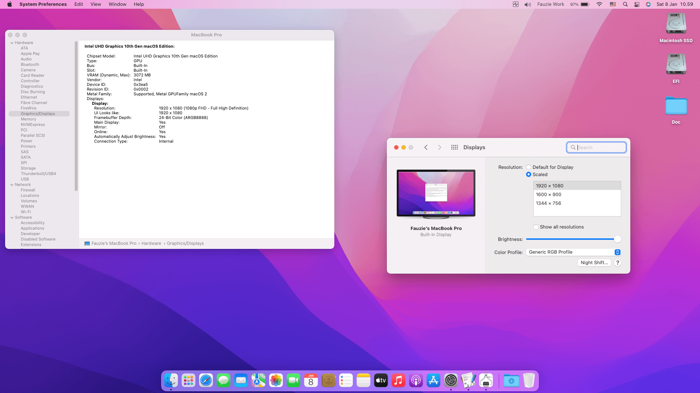Open Reminders from the dock

(346, 381)
